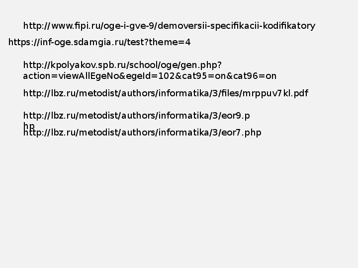Screen dimensions: 358x268
Task: Open the fipi.ru demoversii-specifikacii-kodifikatory link
Action: (x=169, y=26)
